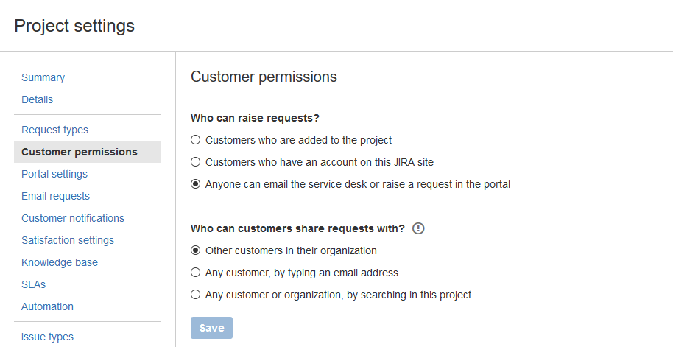Choose 'Any customer, by typing an email address'

click(x=196, y=273)
